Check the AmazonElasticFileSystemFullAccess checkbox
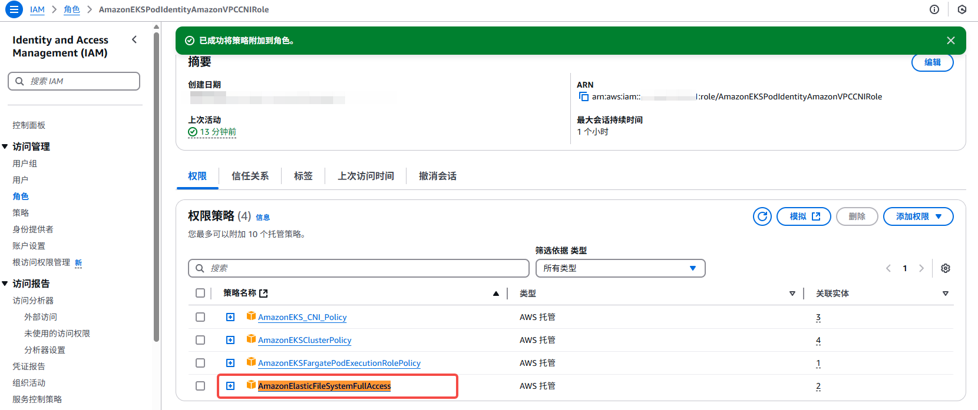 point(200,386)
